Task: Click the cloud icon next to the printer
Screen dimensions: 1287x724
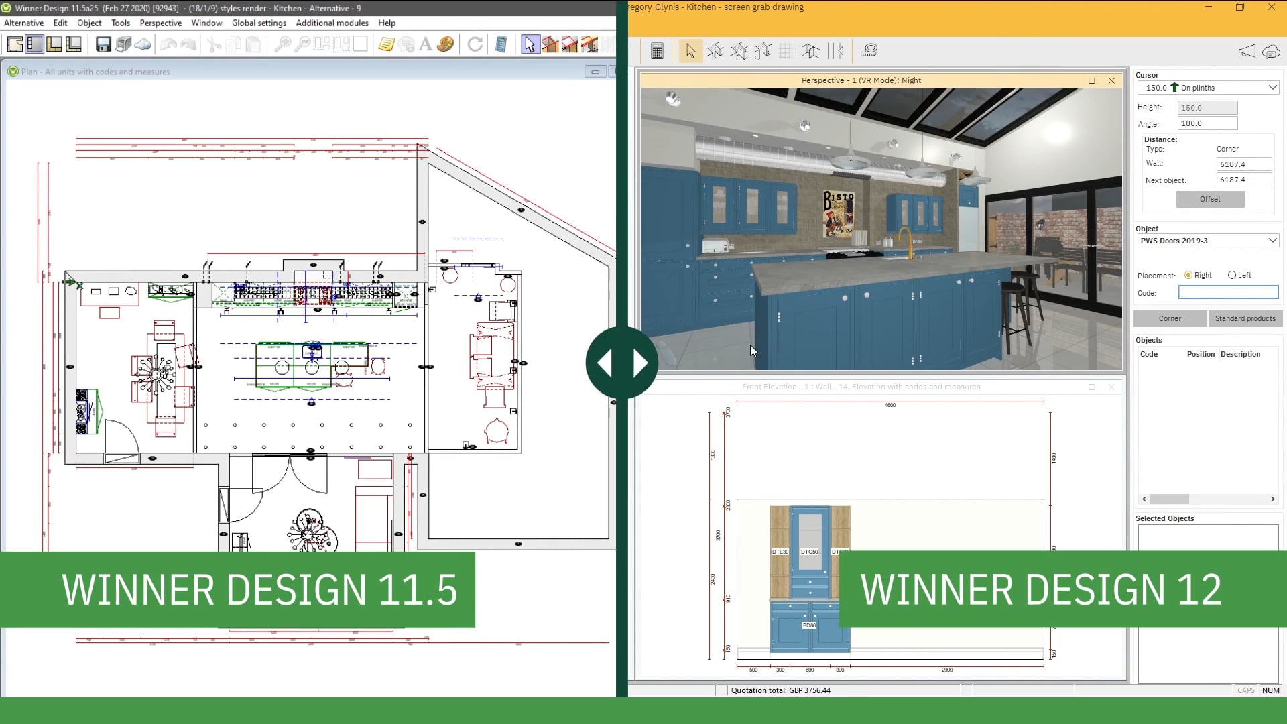Action: (143, 44)
